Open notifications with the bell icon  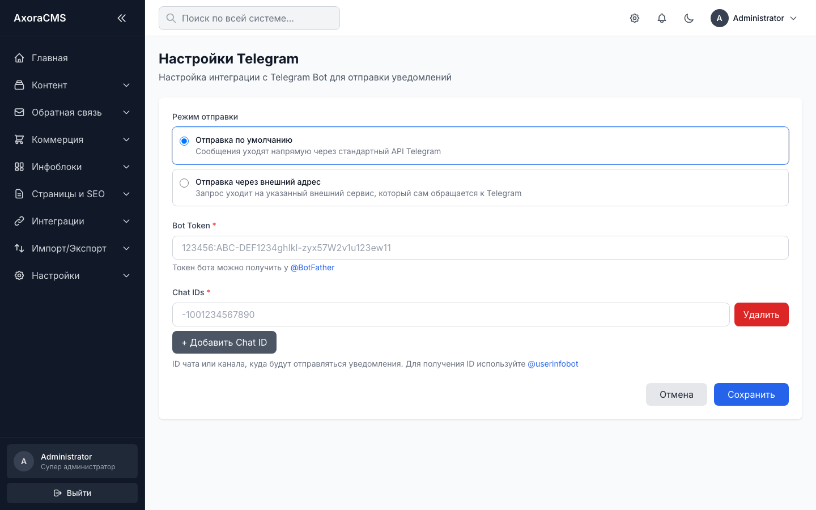coord(662,18)
